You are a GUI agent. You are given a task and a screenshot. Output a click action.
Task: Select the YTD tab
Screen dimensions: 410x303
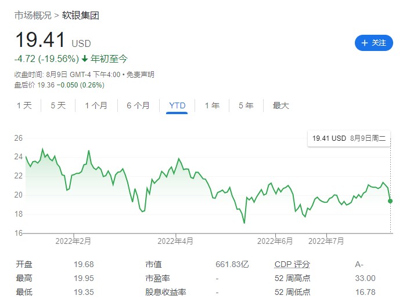click(177, 105)
